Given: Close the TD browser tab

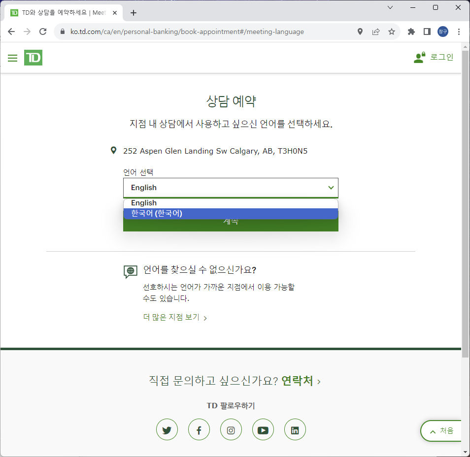Looking at the screenshot, I should (x=114, y=13).
